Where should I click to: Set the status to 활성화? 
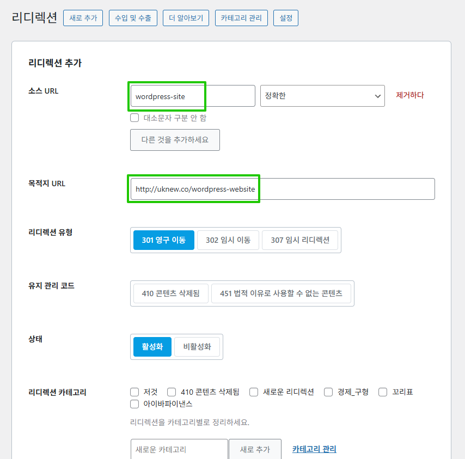(x=152, y=347)
